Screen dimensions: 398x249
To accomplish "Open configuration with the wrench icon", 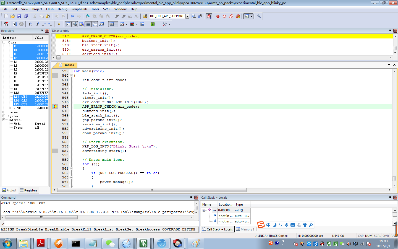I will 259,16.
